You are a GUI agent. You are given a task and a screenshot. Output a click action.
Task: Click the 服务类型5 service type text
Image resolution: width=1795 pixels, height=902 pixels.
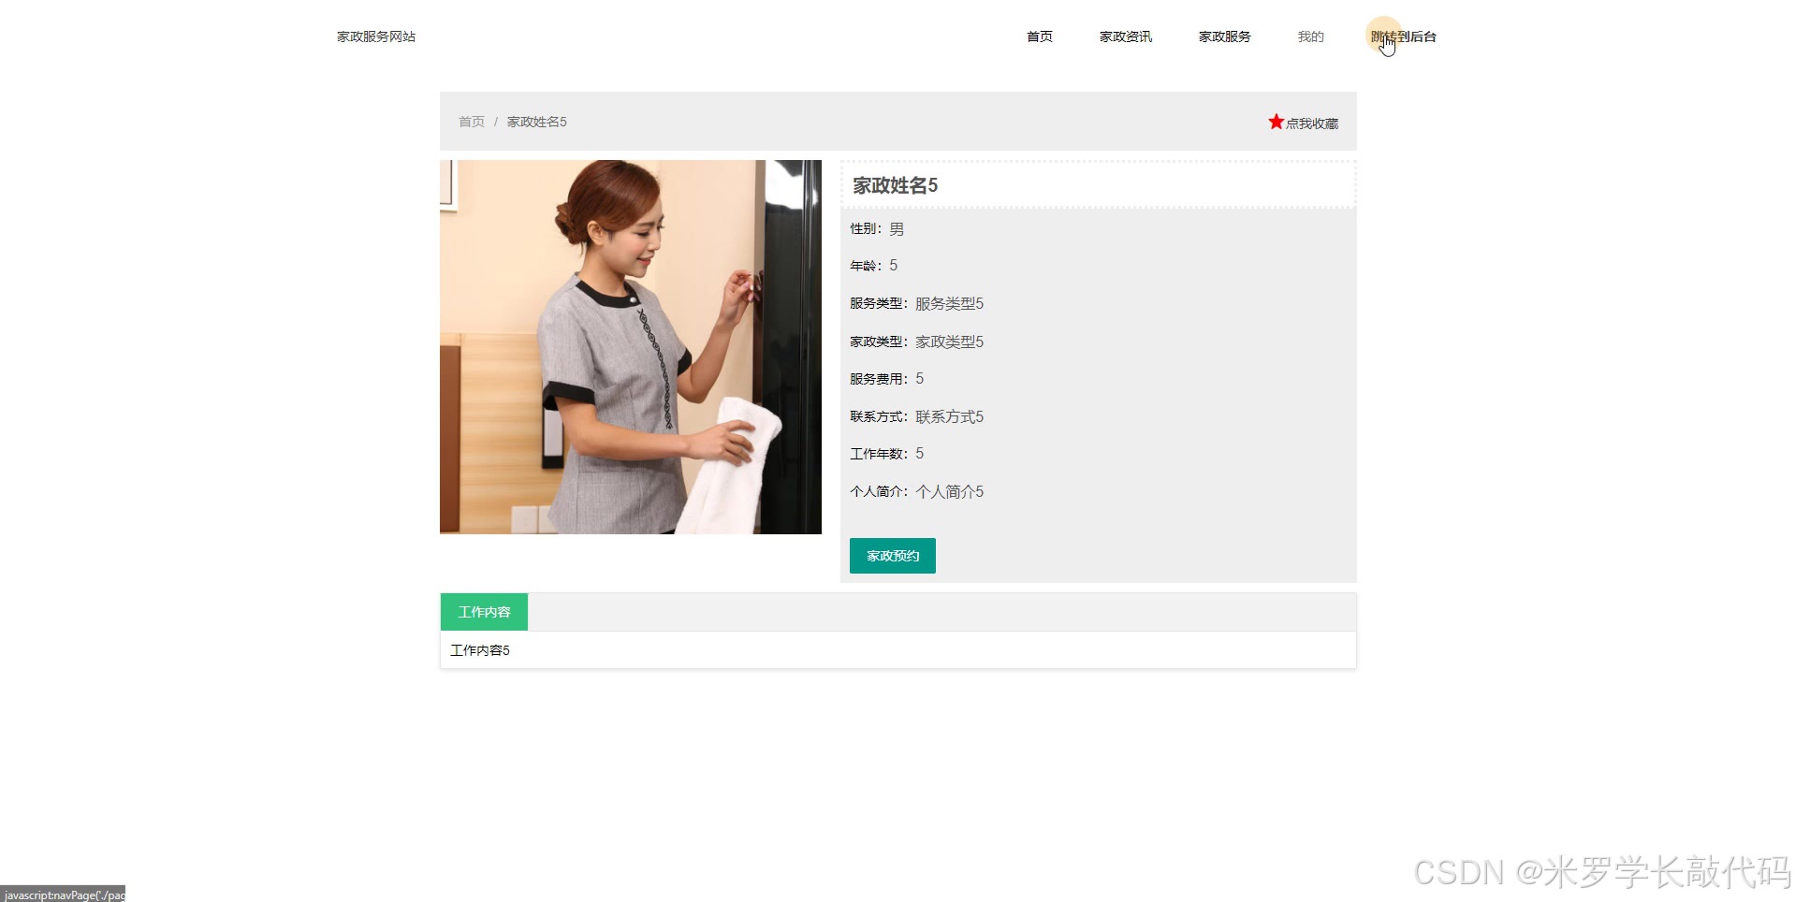coord(948,303)
